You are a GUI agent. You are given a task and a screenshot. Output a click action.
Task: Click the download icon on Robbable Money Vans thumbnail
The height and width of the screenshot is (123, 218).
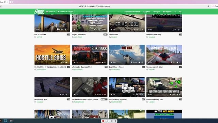coord(170,95)
